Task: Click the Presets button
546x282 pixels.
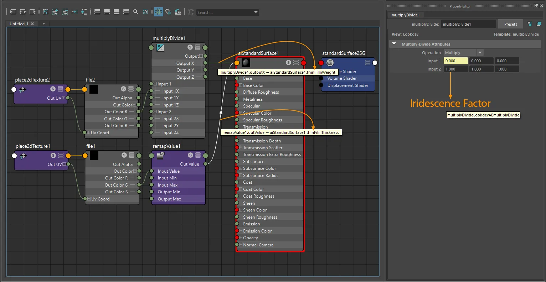Action: click(x=510, y=24)
